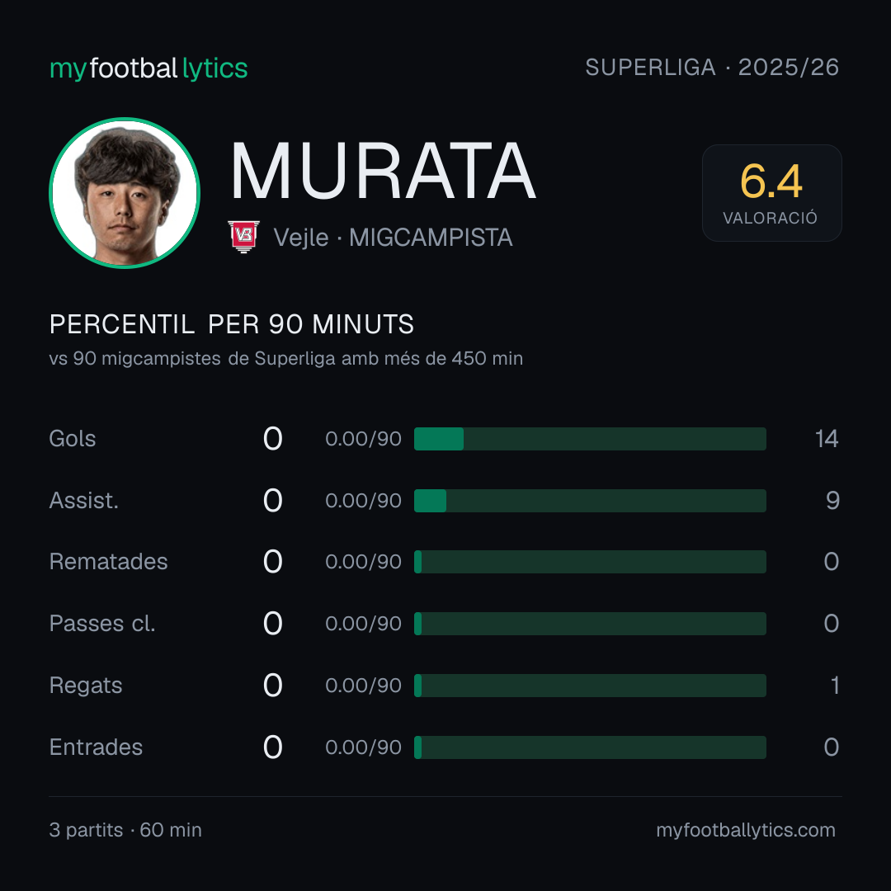
Task: Click the Vejle Migcampista team text
Action: [x=394, y=238]
